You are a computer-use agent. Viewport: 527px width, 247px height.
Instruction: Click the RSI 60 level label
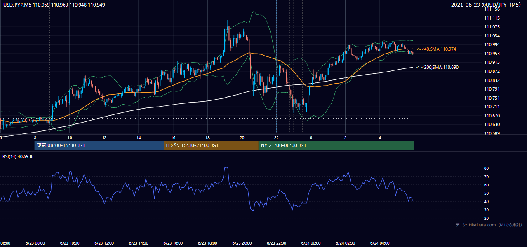(x=487, y=185)
